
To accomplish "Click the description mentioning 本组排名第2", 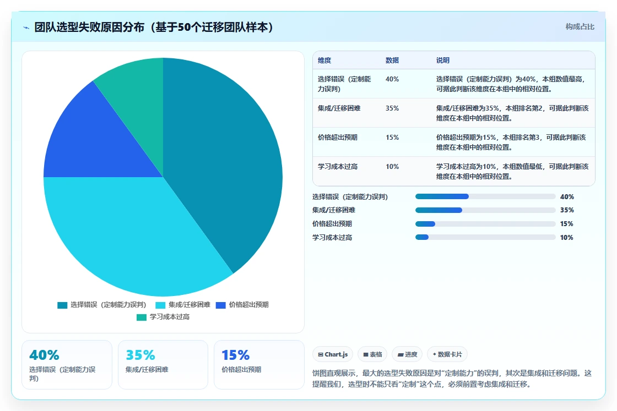I will pyautogui.click(x=512, y=113).
